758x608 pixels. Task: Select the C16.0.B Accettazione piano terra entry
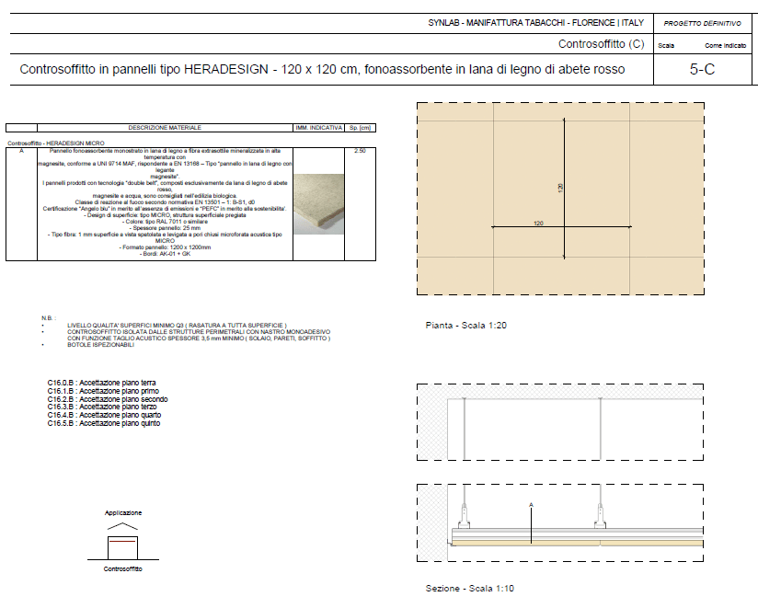coord(101,382)
